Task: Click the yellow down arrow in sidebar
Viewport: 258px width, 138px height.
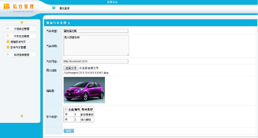Action: point(22,116)
